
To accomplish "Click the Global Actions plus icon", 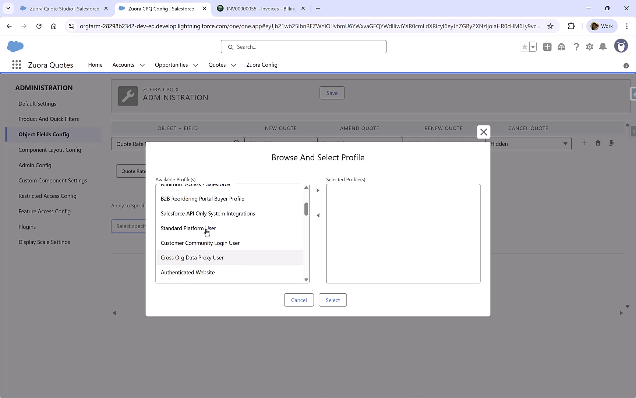I will coord(547,46).
